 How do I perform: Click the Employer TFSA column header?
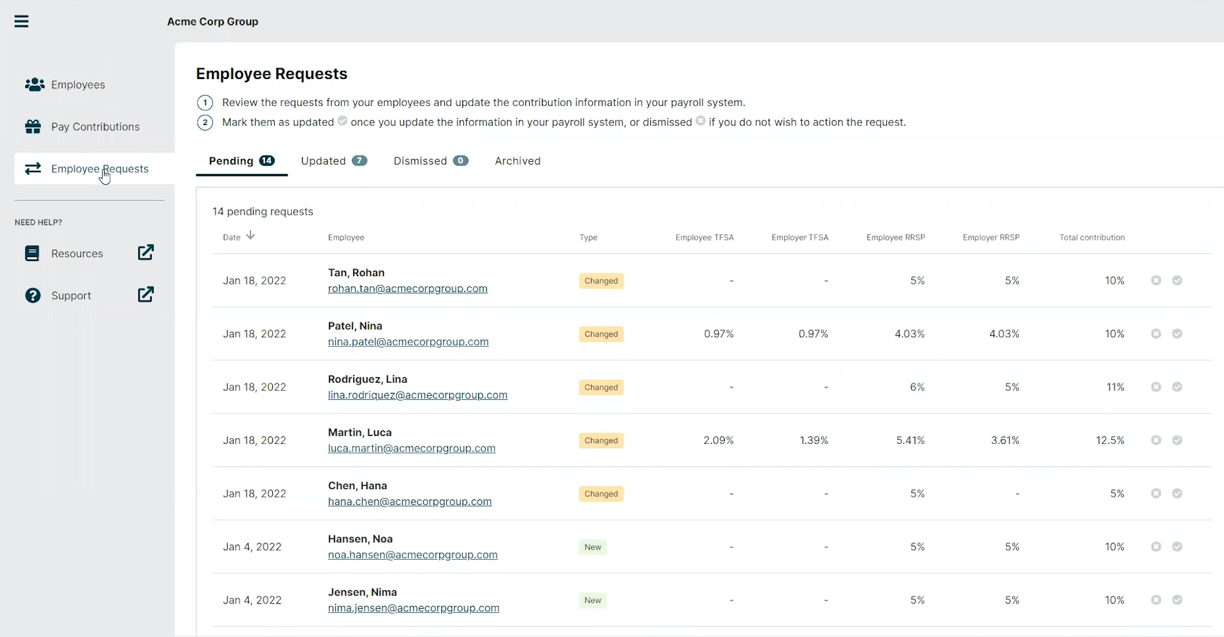800,237
